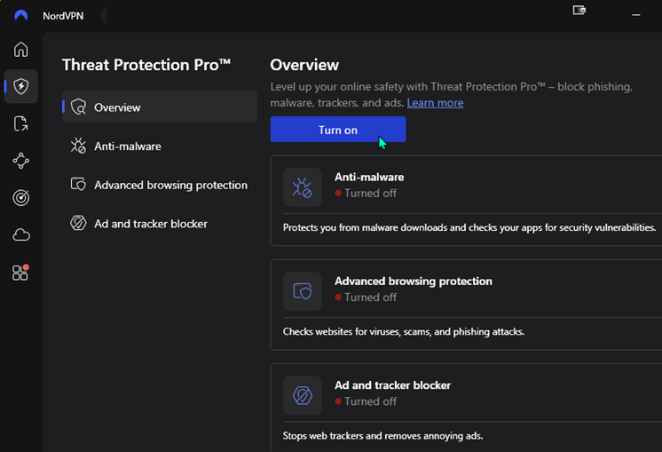
Task: Open the Dark Web Monitor target icon
Action: click(21, 198)
